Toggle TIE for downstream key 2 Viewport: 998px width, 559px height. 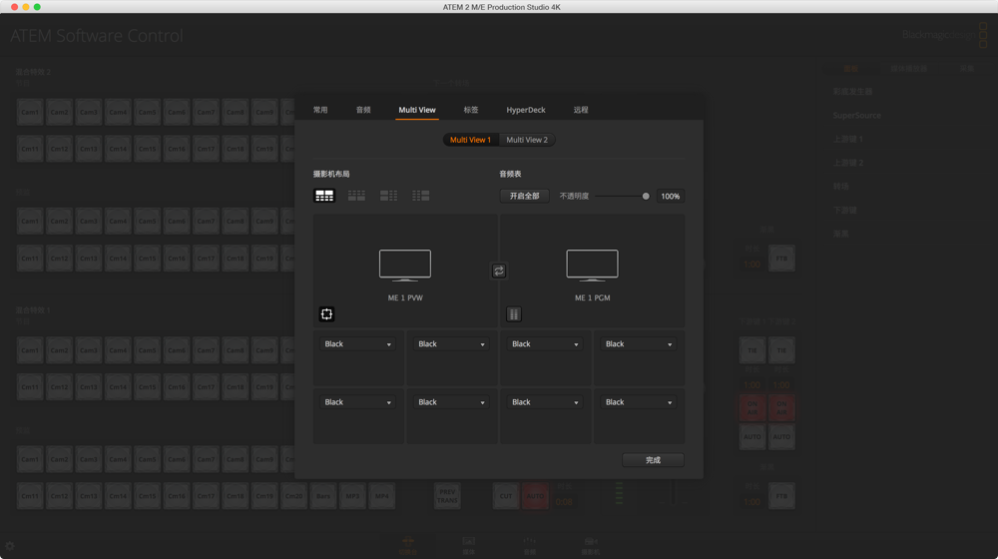(781, 350)
